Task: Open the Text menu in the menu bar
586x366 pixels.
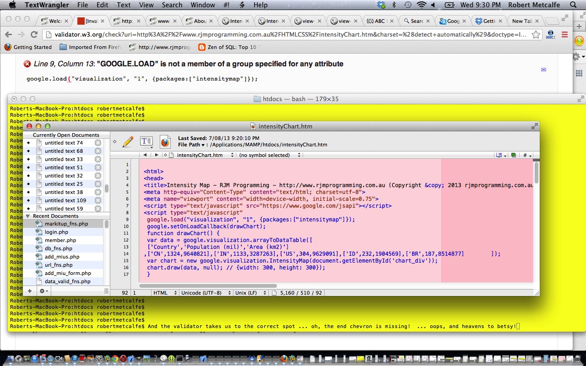Action: point(124,5)
